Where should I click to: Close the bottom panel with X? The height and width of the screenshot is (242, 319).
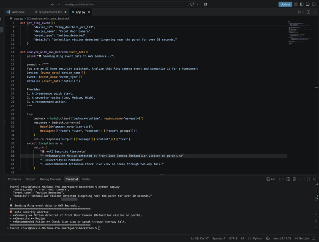click(314, 179)
